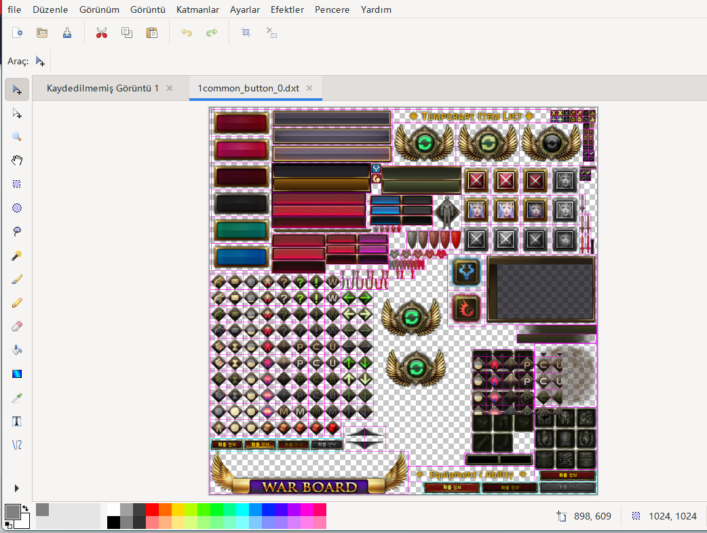Image resolution: width=707 pixels, height=533 pixels.
Task: Expand the toolbox with the bottom arrow
Action: [x=17, y=488]
